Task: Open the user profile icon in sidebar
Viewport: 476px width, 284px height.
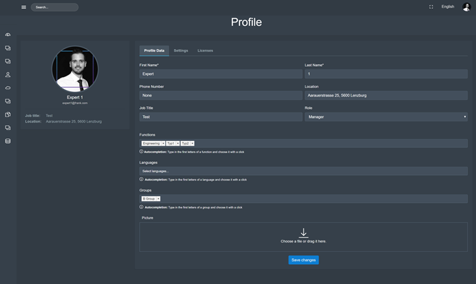Action: click(8, 74)
